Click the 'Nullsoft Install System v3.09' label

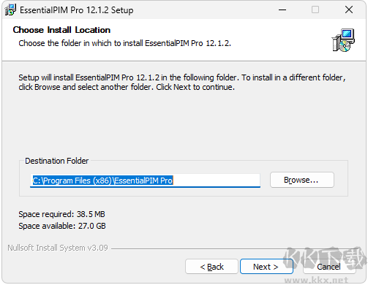pos(58,248)
